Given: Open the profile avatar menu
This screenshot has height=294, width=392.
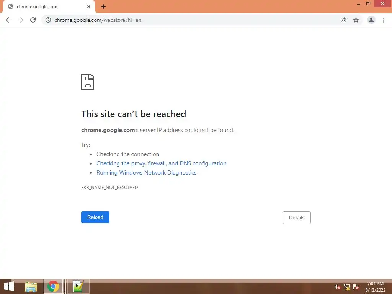Looking at the screenshot, I should click(371, 20).
